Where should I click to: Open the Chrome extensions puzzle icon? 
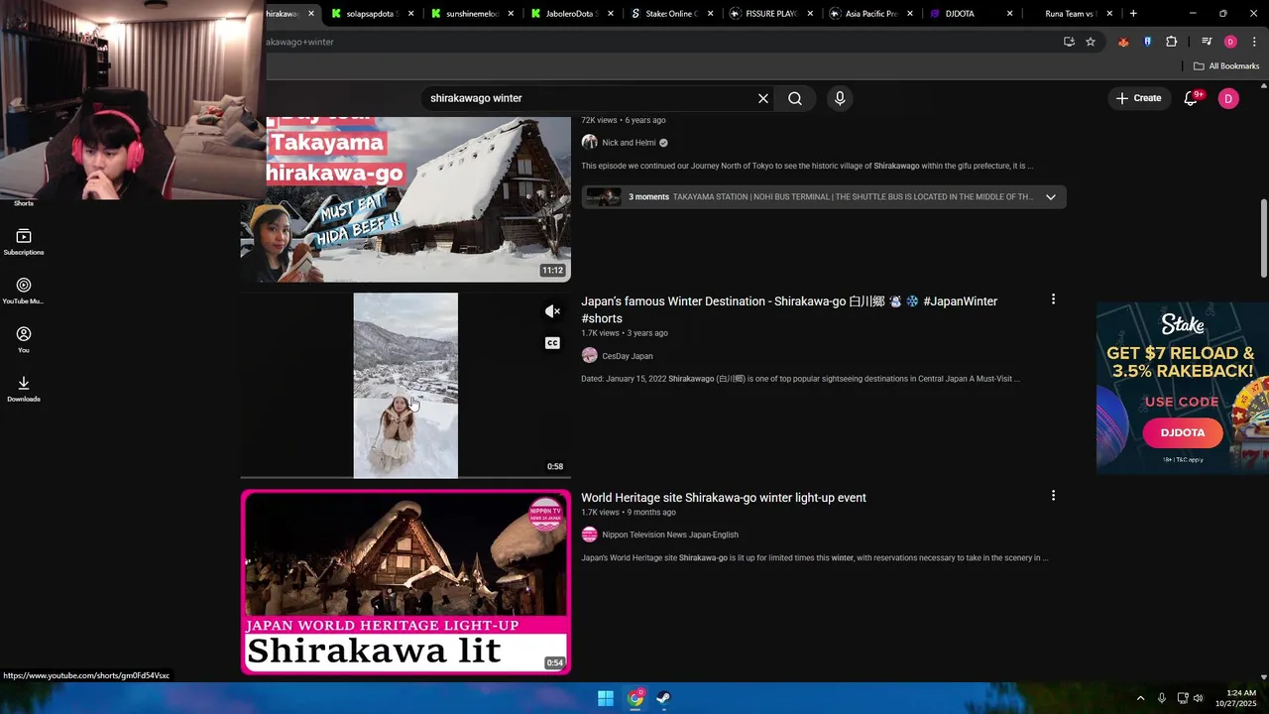coord(1171,42)
